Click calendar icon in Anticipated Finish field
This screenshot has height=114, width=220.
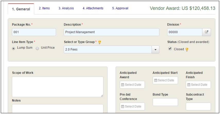(189, 85)
